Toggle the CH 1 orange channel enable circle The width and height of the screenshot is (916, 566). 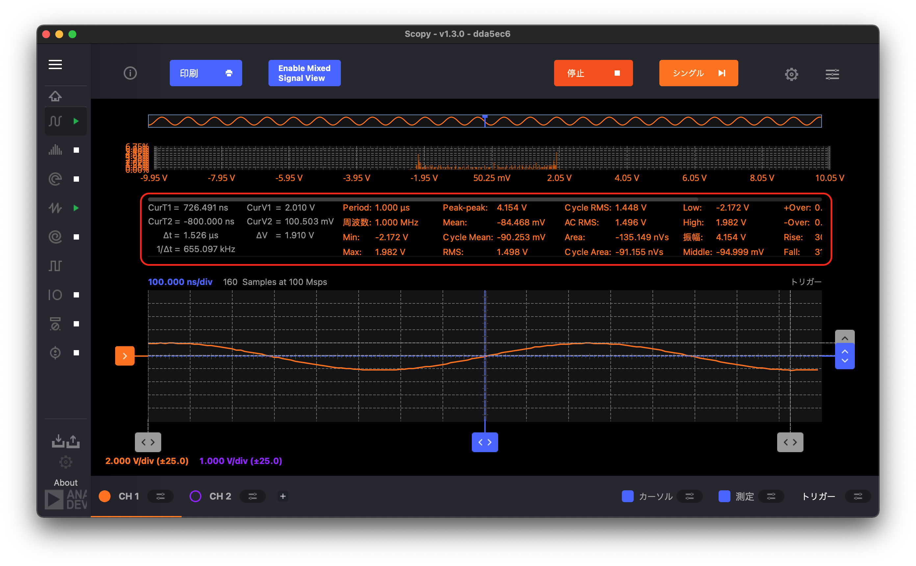tap(105, 496)
